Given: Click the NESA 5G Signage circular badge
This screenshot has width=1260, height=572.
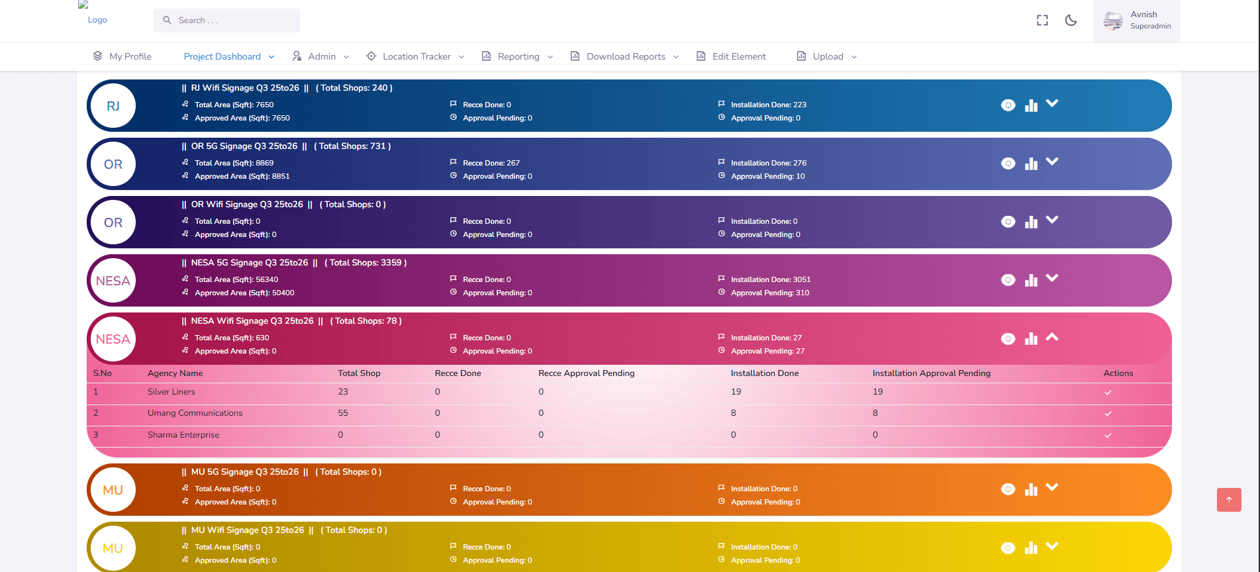Looking at the screenshot, I should point(113,281).
